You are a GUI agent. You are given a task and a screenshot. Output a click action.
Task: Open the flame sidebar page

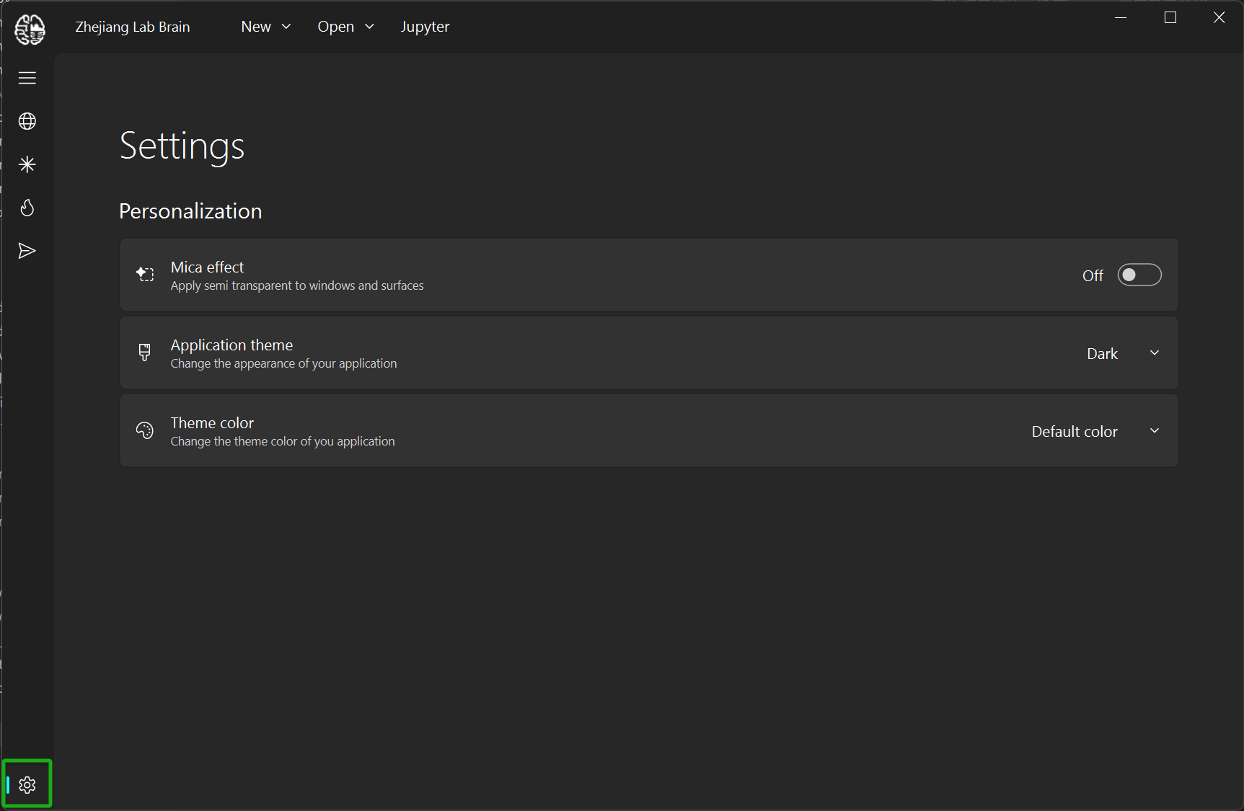[x=27, y=208]
